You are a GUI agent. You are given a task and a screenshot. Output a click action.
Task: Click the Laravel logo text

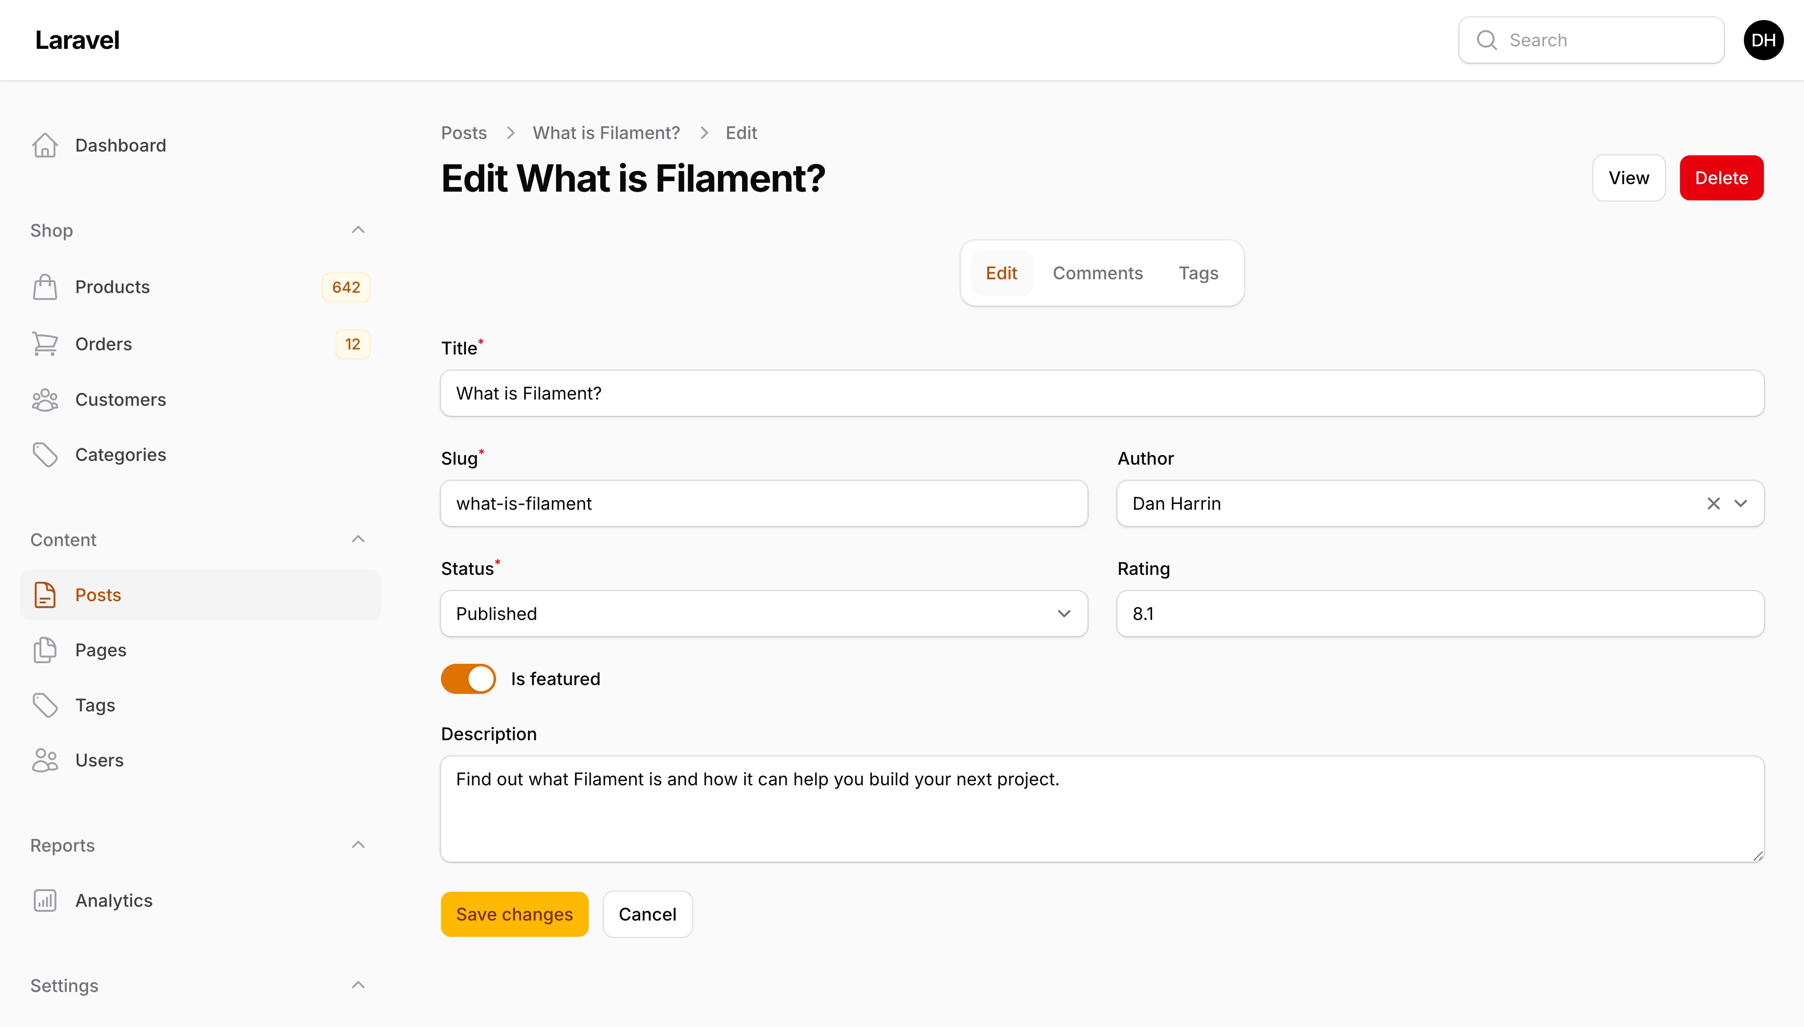pyautogui.click(x=78, y=40)
